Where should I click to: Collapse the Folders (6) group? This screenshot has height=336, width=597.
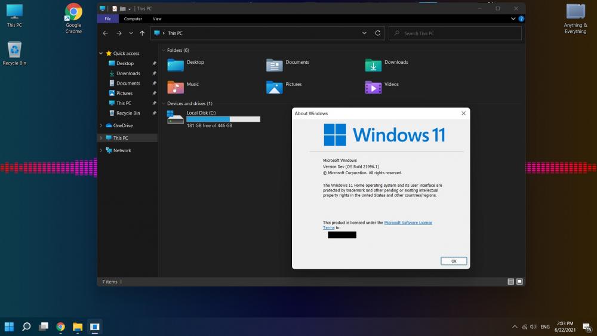pyautogui.click(x=163, y=50)
